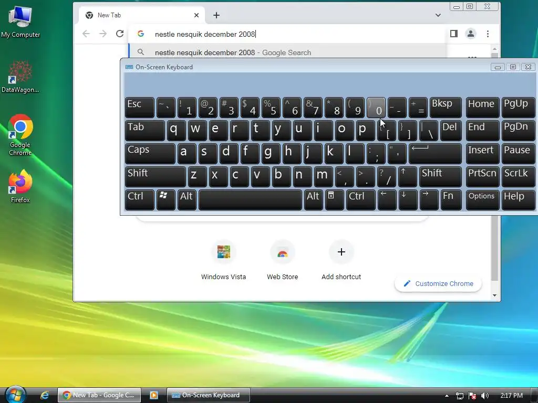Viewport: 538px width, 403px height.
Task: Open the Web Store shortcut
Action: (x=282, y=260)
